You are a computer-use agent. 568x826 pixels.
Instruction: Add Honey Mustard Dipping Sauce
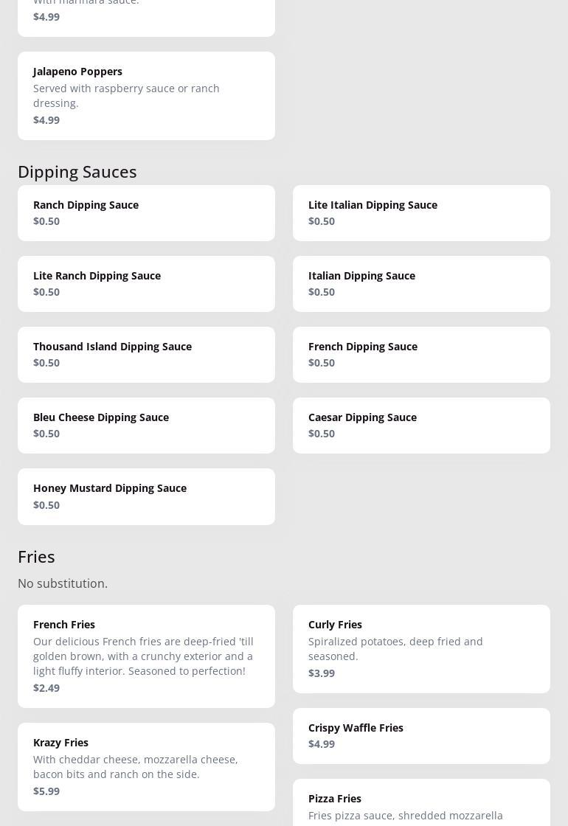146,496
